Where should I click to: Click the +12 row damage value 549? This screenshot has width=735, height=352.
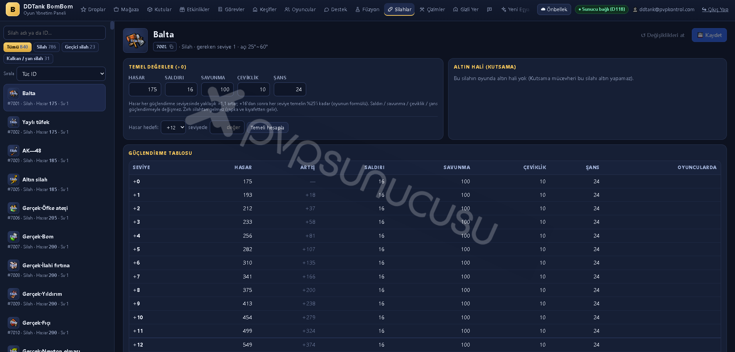248,345
